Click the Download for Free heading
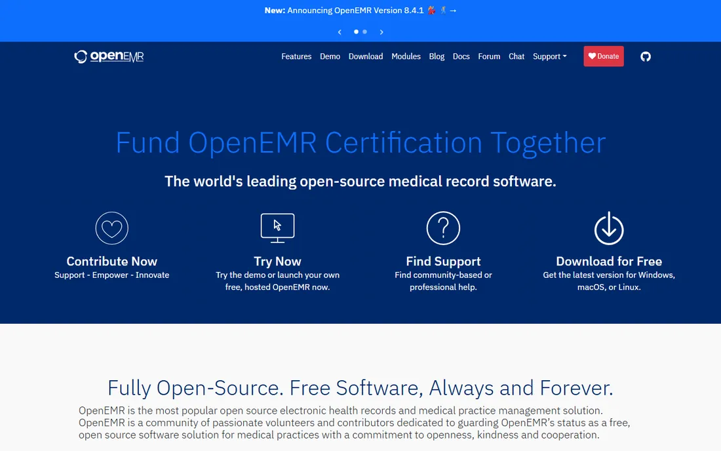The width and height of the screenshot is (721, 451). 609,261
